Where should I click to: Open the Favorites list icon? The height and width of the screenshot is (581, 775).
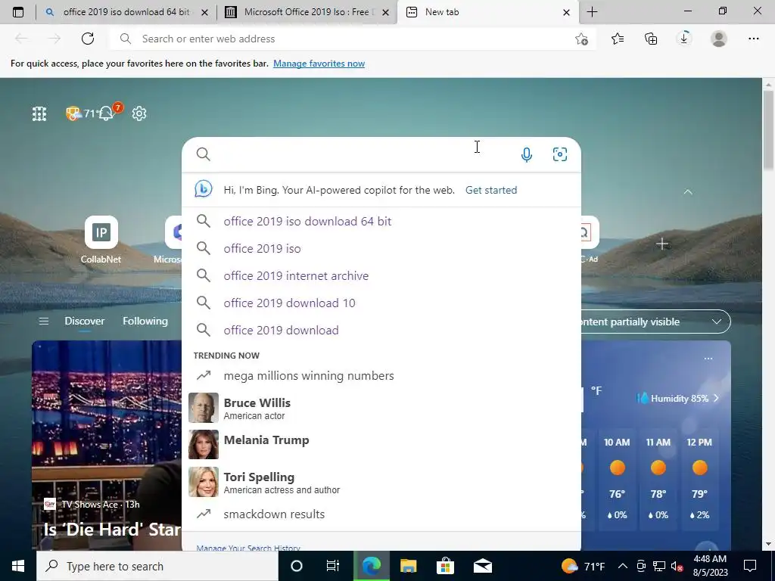(618, 39)
